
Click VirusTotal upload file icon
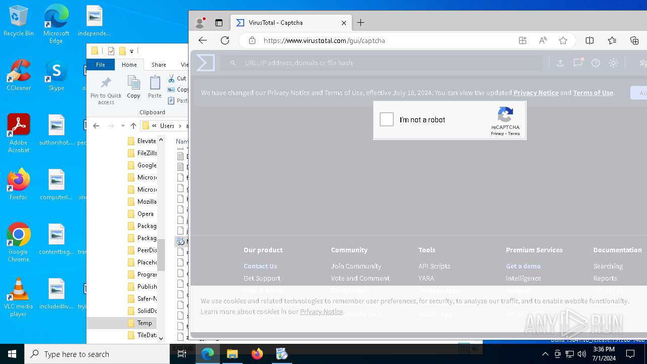560,63
